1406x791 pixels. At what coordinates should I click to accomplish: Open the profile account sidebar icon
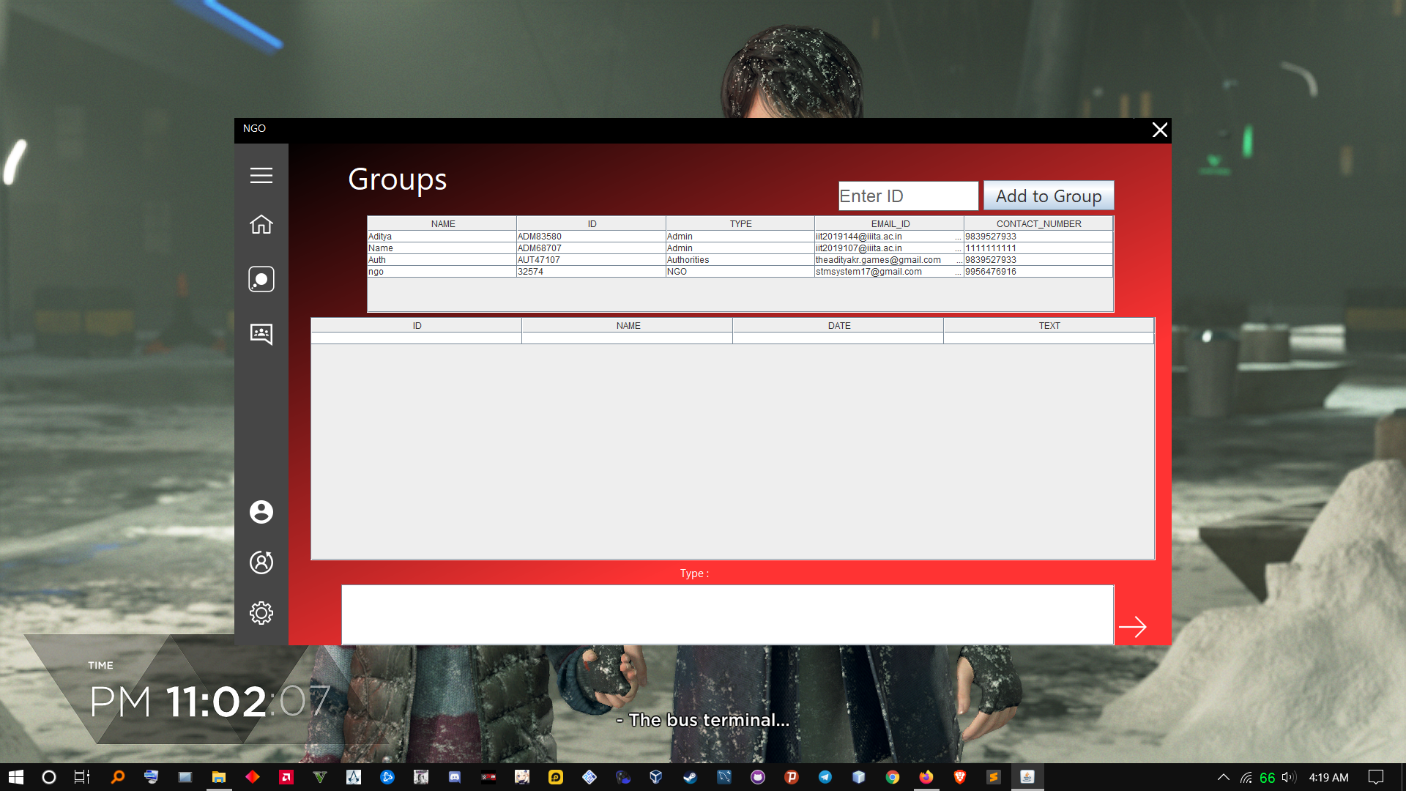click(261, 512)
